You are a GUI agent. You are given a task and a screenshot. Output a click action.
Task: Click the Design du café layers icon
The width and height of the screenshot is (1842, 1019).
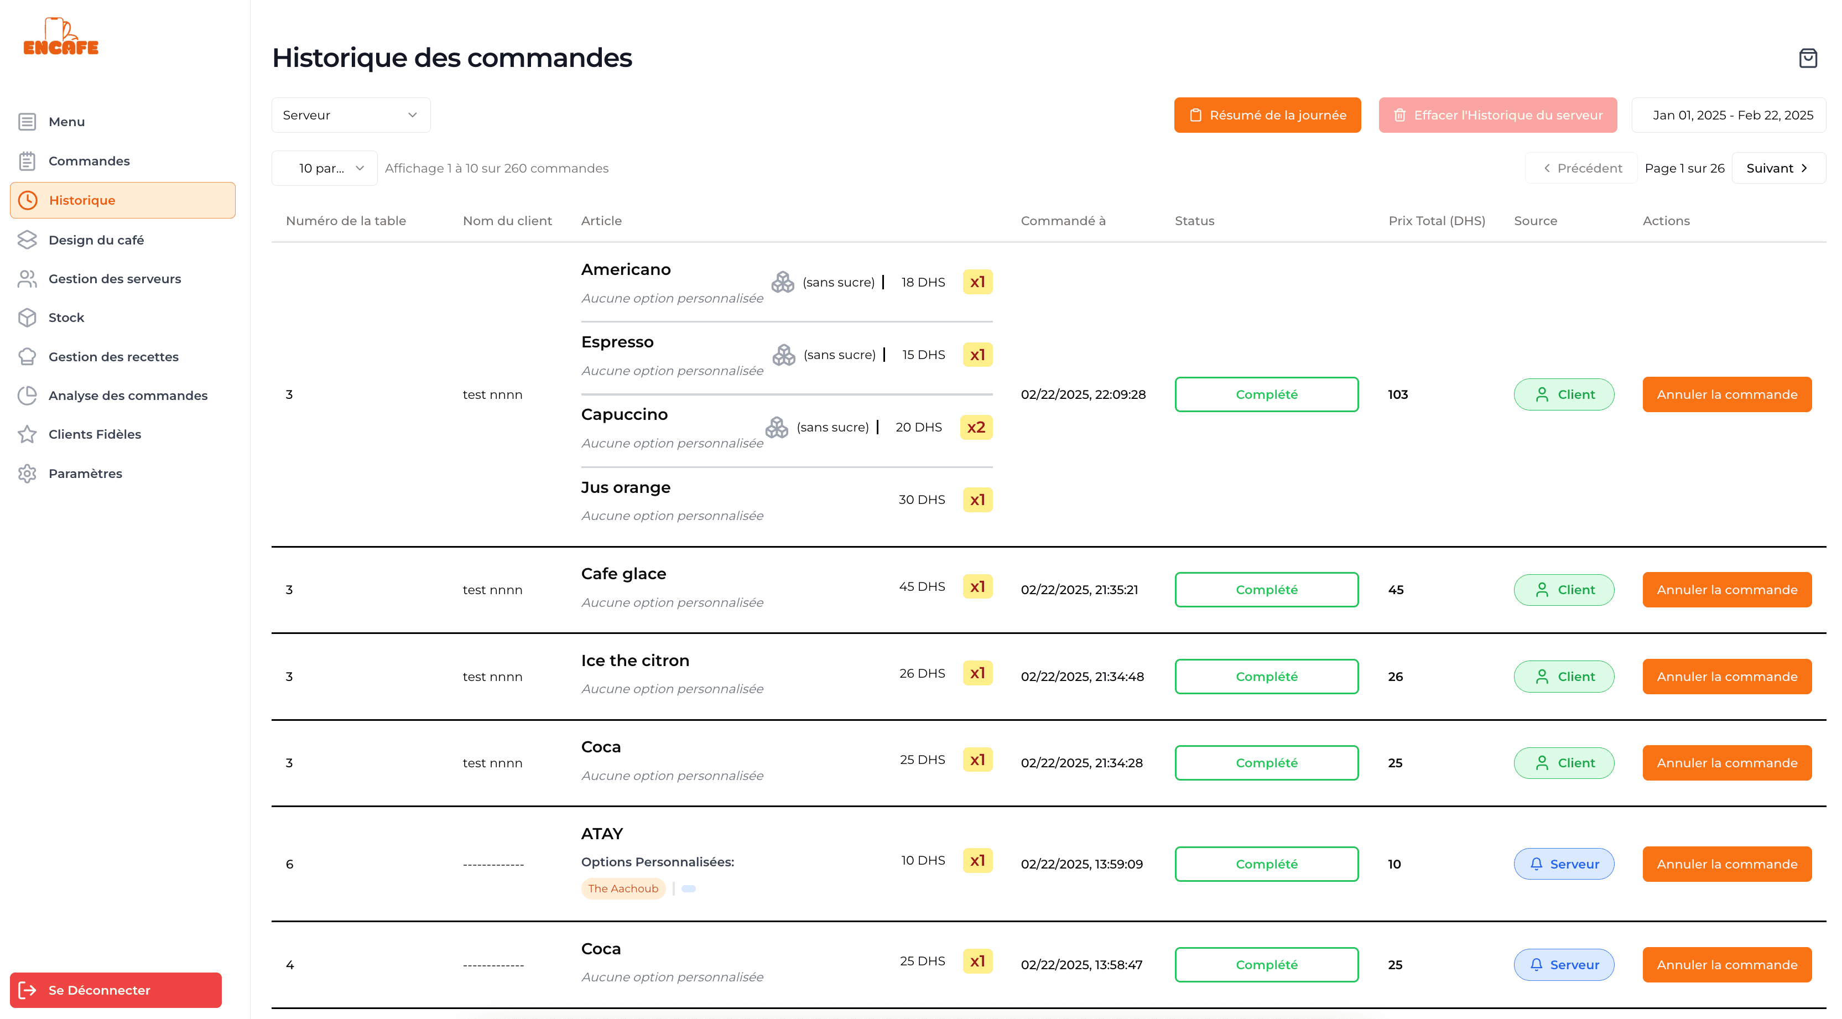27,240
